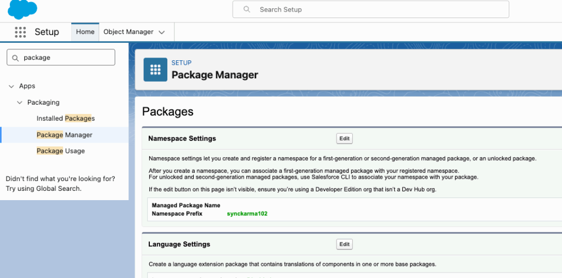This screenshot has width=562, height=278.
Task: Click 'Didn't find what you're looking for?' text
Action: click(x=60, y=178)
